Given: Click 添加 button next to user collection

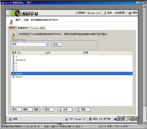Looking at the screenshot, I should 57,45.
